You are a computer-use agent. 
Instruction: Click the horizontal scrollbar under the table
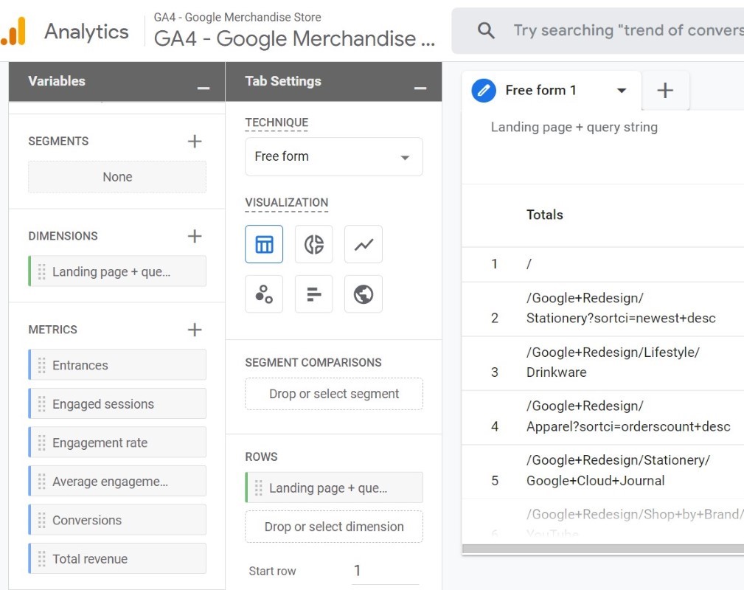(x=602, y=549)
